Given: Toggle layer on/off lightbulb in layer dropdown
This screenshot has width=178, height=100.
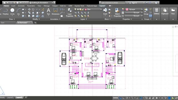Looking at the screenshot, I should tap(75, 9).
